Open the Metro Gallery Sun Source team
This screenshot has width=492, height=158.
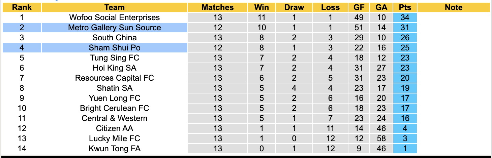pyautogui.click(x=115, y=28)
